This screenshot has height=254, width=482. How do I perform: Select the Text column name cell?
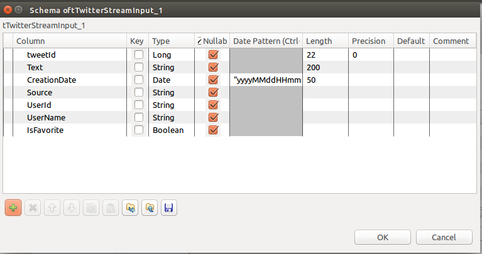pyautogui.click(x=70, y=68)
